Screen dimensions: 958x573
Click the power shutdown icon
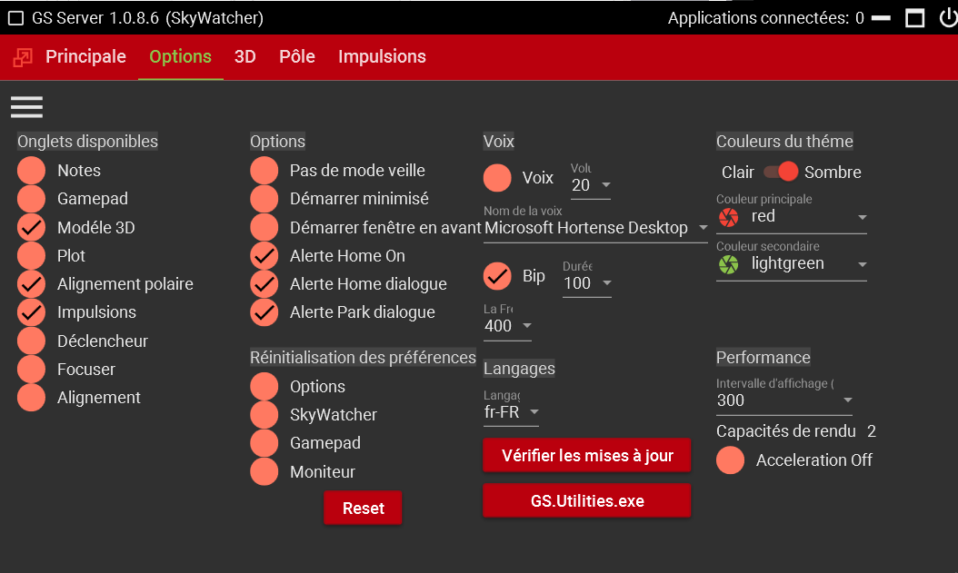[x=948, y=17]
